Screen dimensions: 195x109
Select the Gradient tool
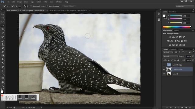click(x=3, y=56)
